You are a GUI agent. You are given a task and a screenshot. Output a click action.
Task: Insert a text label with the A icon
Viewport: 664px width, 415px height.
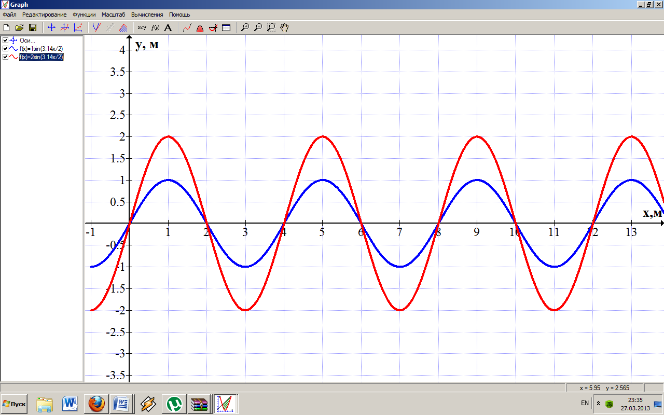pyautogui.click(x=168, y=27)
